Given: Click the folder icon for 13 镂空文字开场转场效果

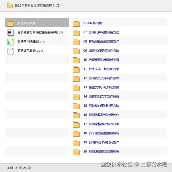Looking at the screenshot, I should (x=76, y=88).
